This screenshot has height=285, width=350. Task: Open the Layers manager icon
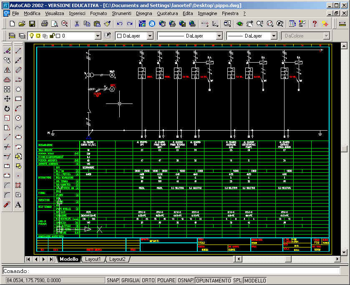[x=12, y=36]
